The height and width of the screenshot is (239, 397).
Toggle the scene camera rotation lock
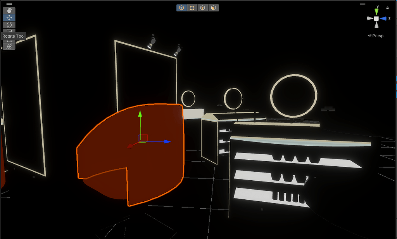point(387,8)
